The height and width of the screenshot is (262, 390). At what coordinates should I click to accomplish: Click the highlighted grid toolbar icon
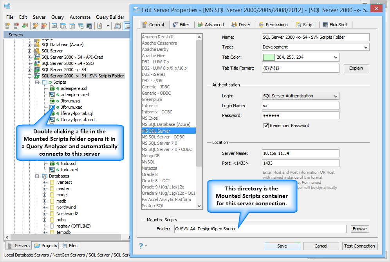coord(127,25)
